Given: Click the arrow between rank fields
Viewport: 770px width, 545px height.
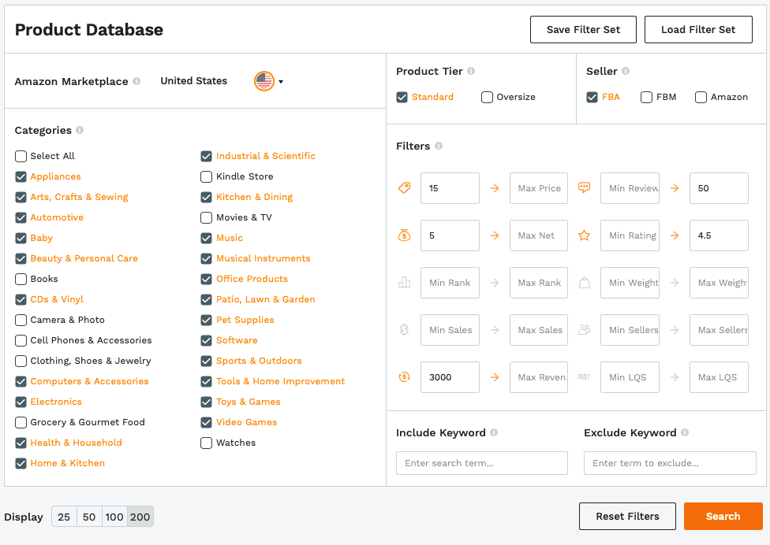Looking at the screenshot, I should [495, 283].
